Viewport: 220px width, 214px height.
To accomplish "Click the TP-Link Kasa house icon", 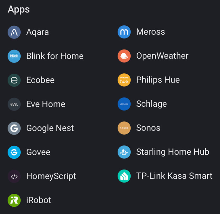I will [x=124, y=176].
